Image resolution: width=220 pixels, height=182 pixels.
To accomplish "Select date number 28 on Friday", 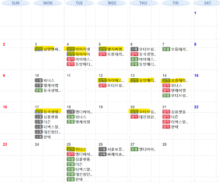I will 164,144.
